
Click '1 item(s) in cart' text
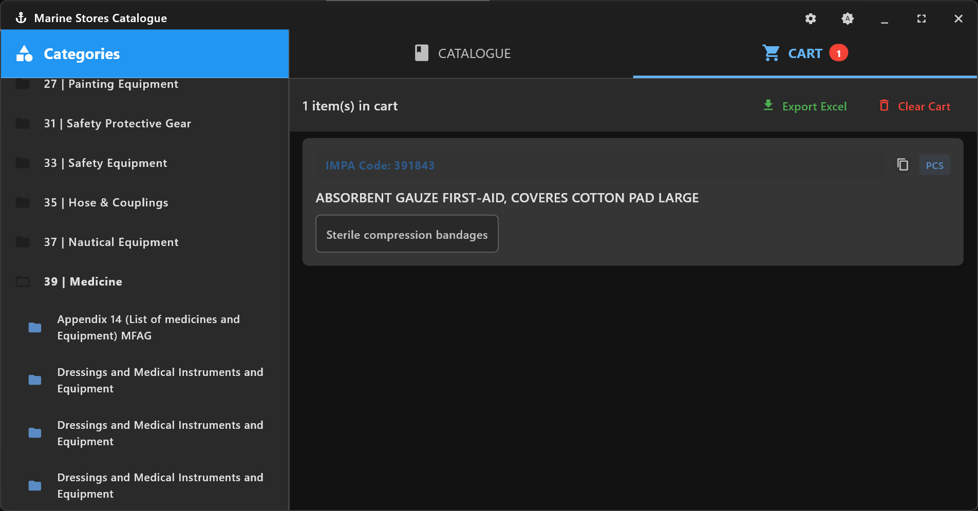350,106
